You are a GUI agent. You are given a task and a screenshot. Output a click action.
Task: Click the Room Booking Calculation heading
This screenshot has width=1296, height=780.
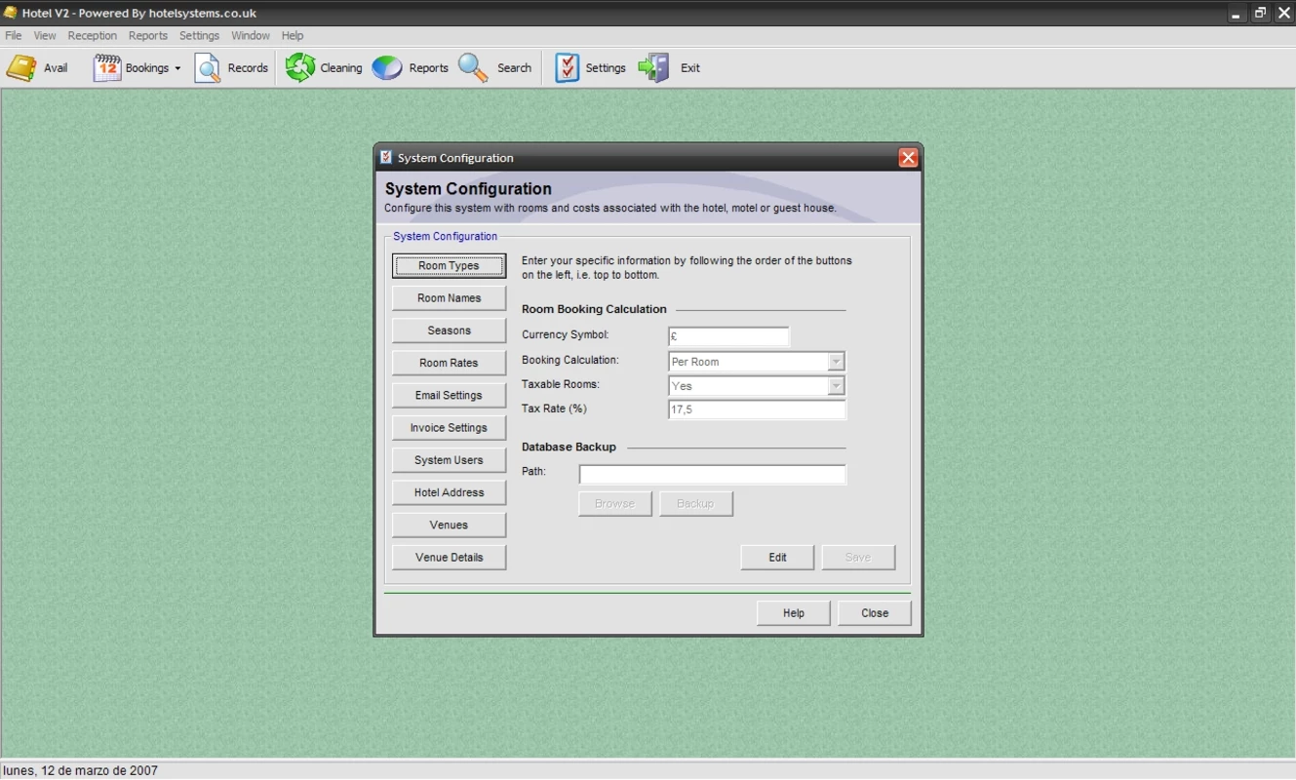pos(594,309)
